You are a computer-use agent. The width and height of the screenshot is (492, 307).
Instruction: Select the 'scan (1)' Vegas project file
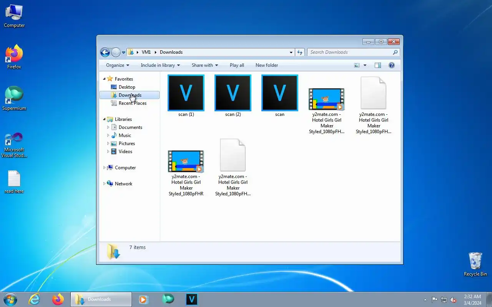click(186, 96)
